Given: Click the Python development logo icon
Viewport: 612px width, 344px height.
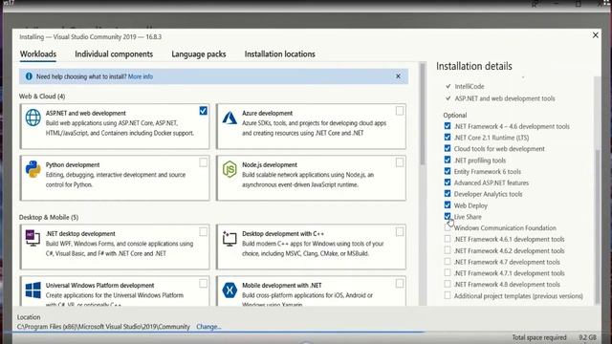Looking at the screenshot, I should click(33, 169).
